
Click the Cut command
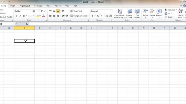click(2, 10)
